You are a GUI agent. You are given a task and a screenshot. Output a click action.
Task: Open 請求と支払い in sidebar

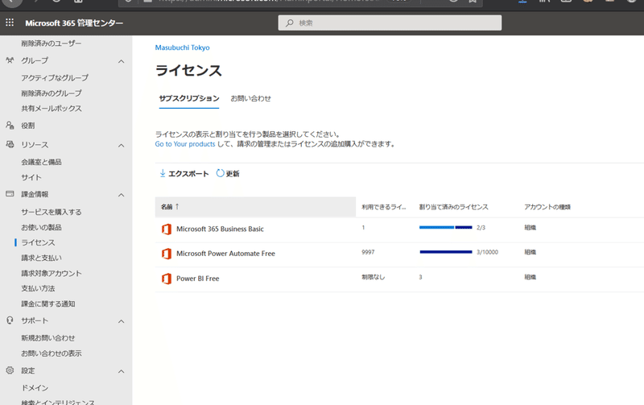pos(42,258)
